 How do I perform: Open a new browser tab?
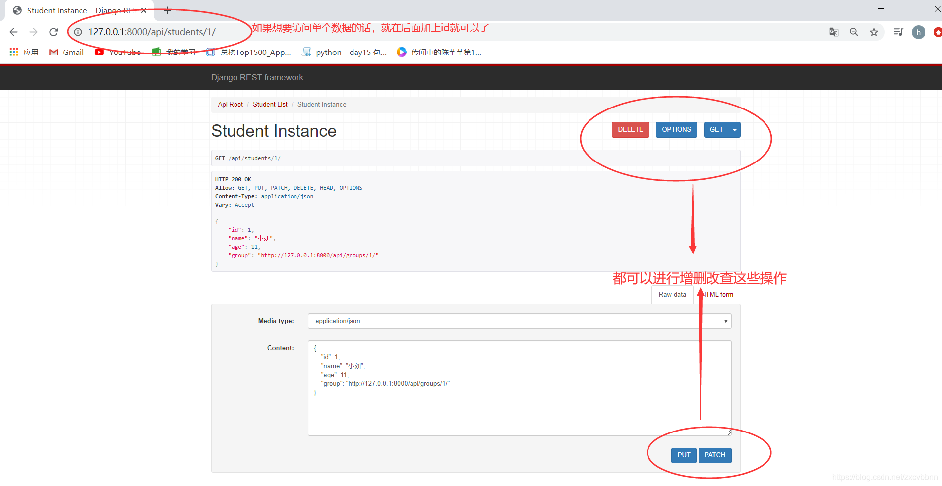[x=167, y=10]
